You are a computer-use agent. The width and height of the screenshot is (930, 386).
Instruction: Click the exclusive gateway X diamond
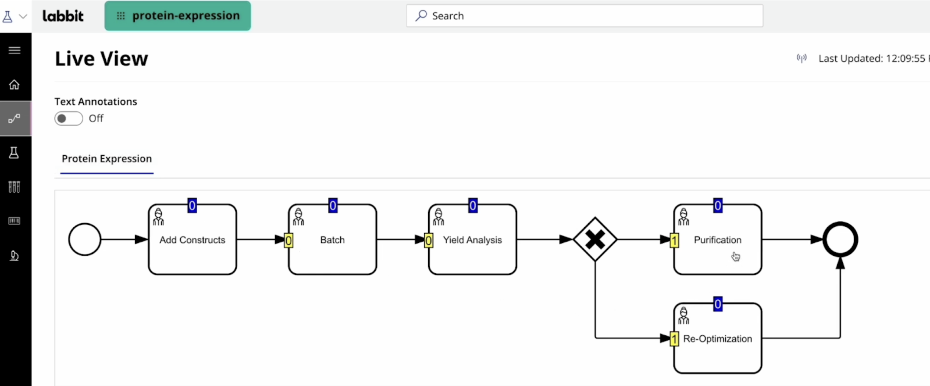click(x=595, y=239)
